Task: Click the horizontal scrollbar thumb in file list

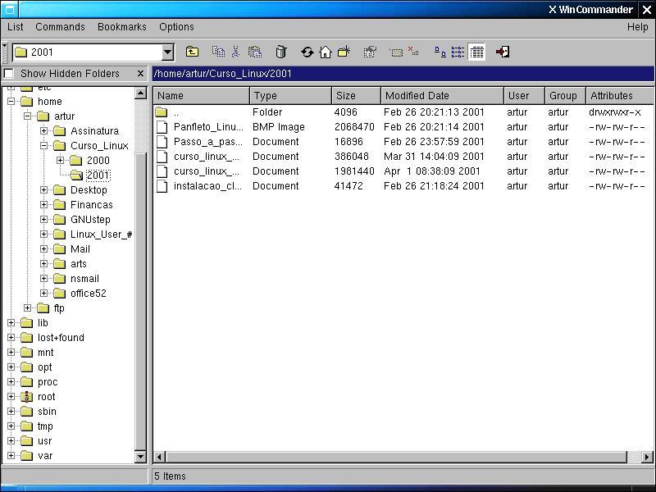Action: tap(396, 457)
